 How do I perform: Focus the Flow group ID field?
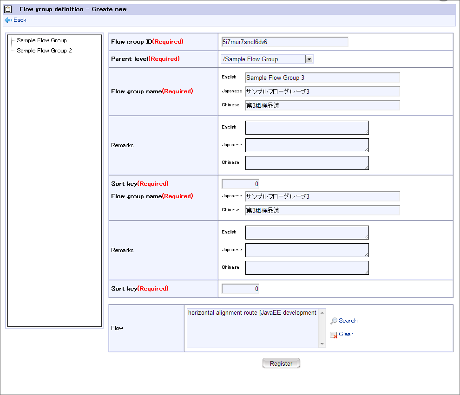pyautogui.click(x=284, y=42)
